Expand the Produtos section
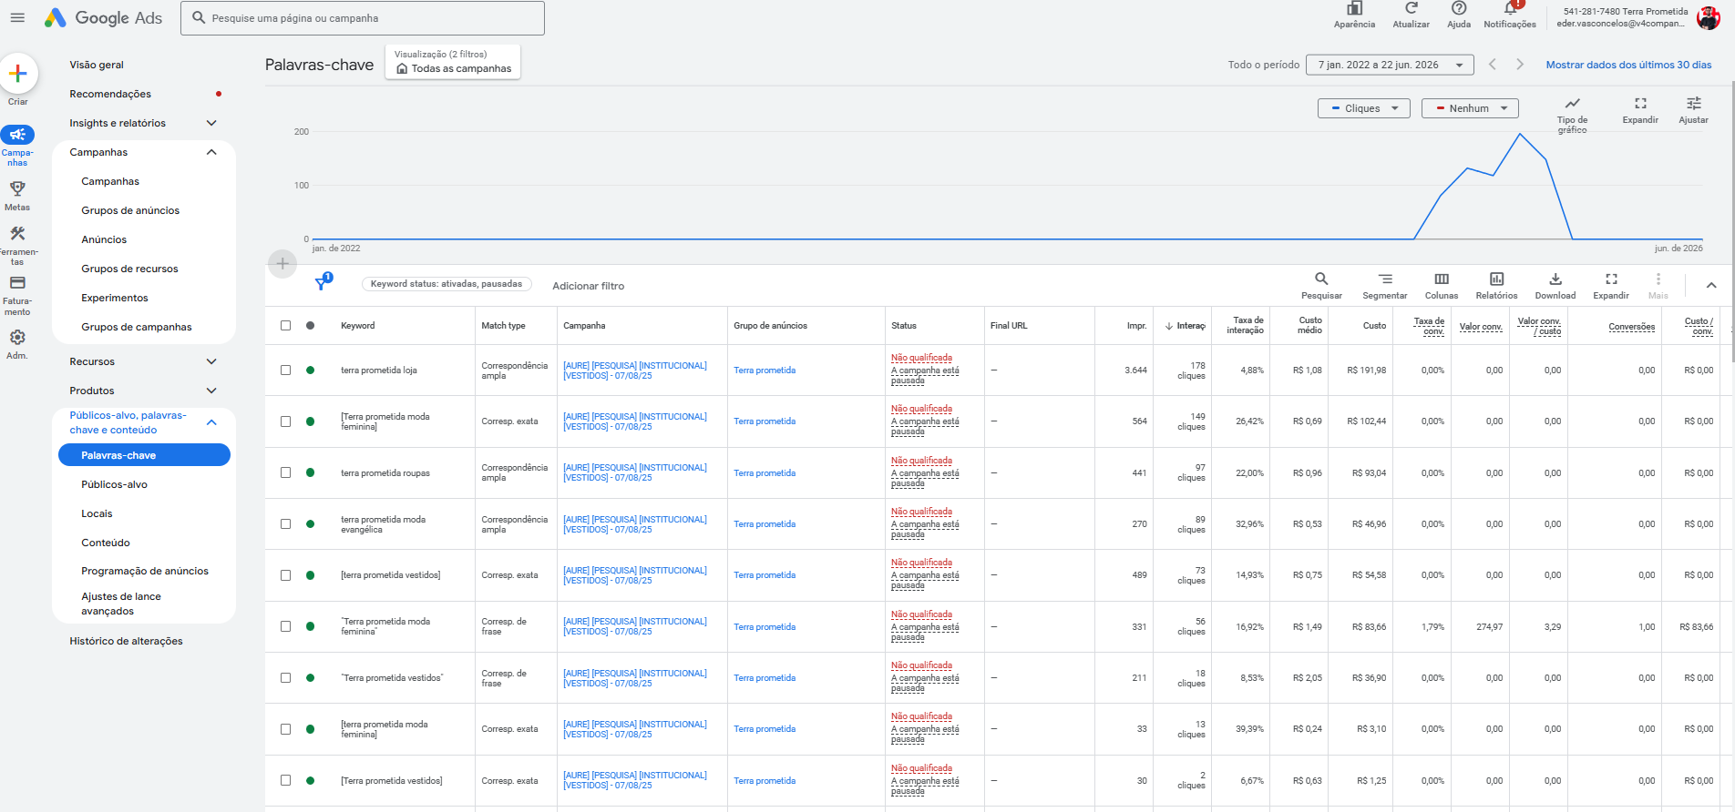The width and height of the screenshot is (1735, 812). pos(211,391)
